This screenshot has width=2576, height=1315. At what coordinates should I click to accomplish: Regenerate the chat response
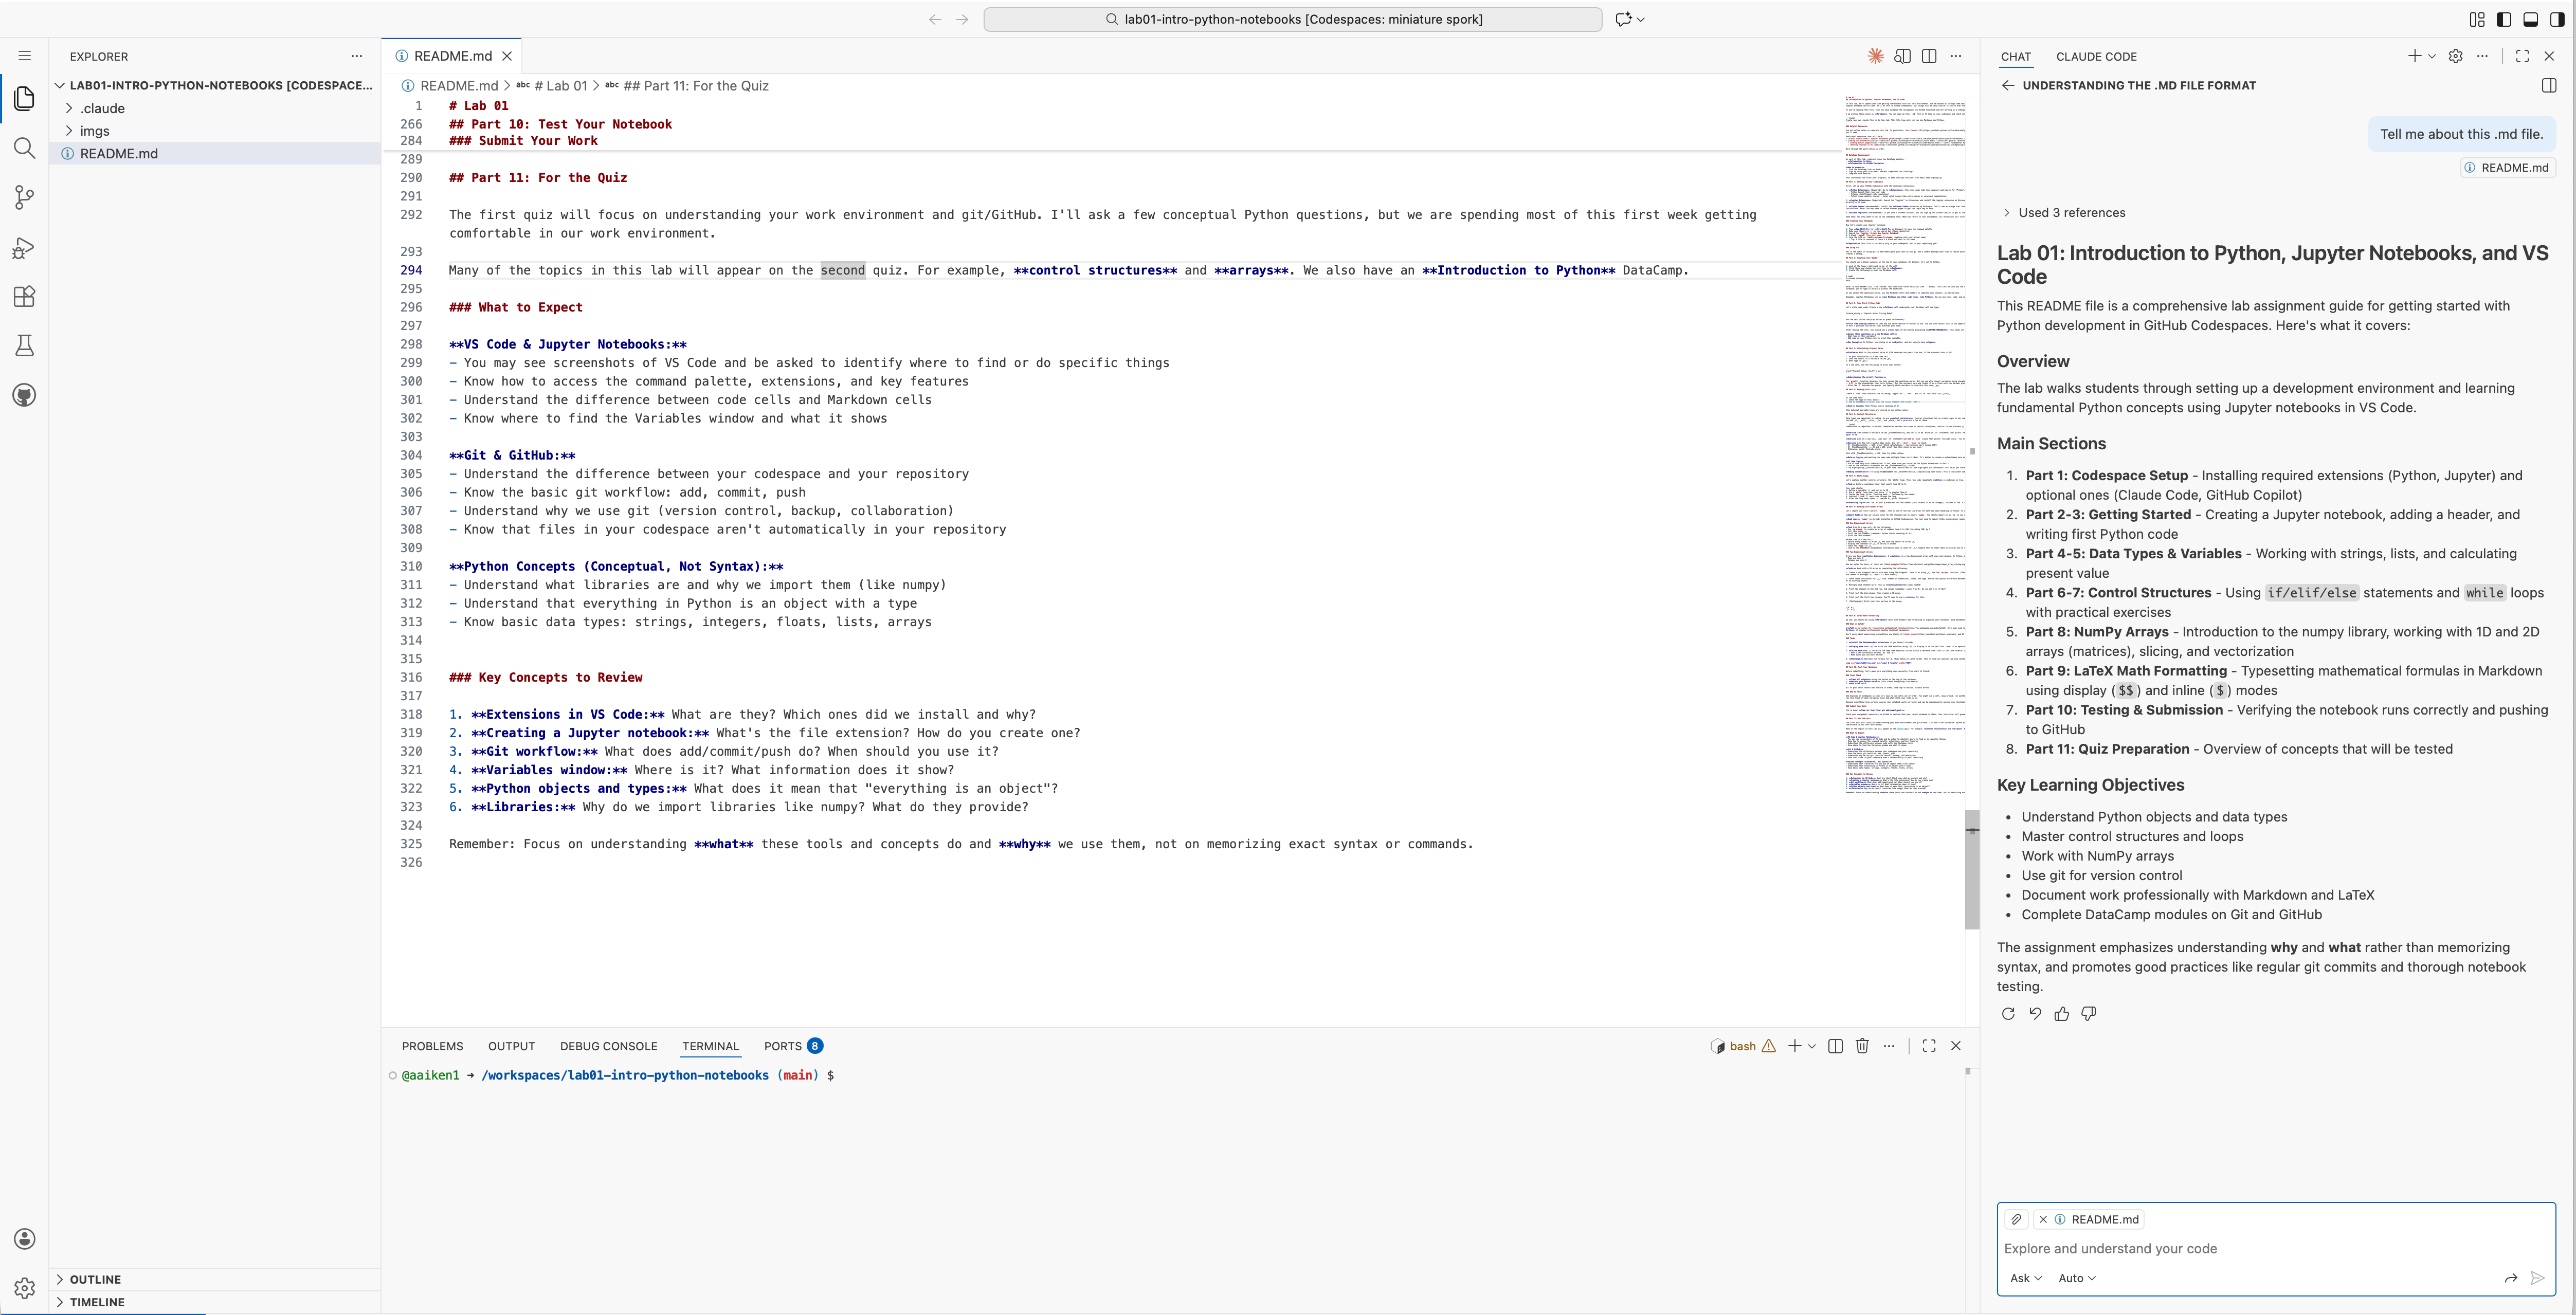pyautogui.click(x=2008, y=1014)
